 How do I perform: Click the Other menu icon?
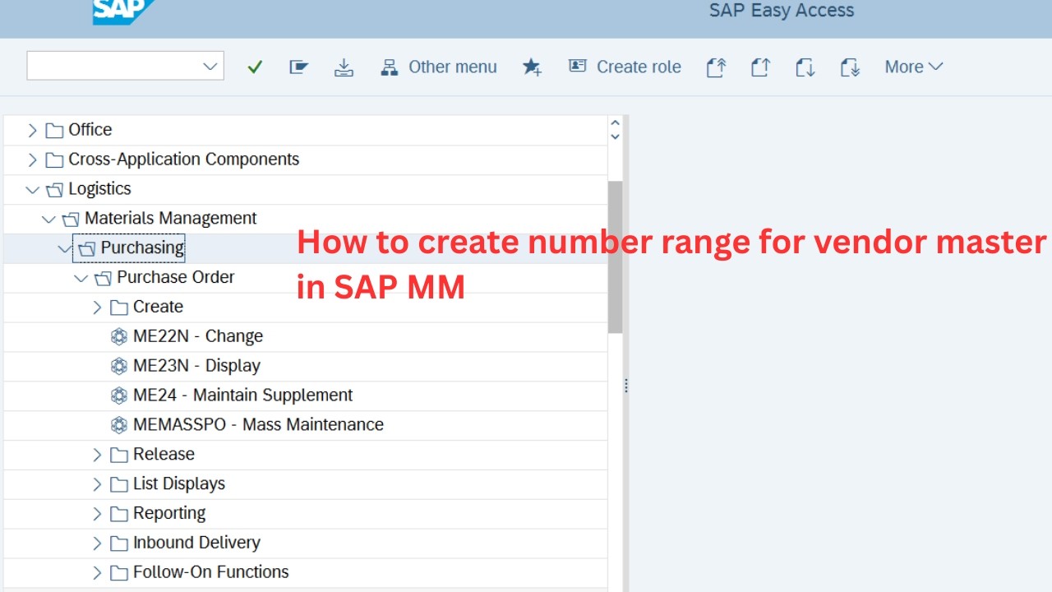(390, 67)
